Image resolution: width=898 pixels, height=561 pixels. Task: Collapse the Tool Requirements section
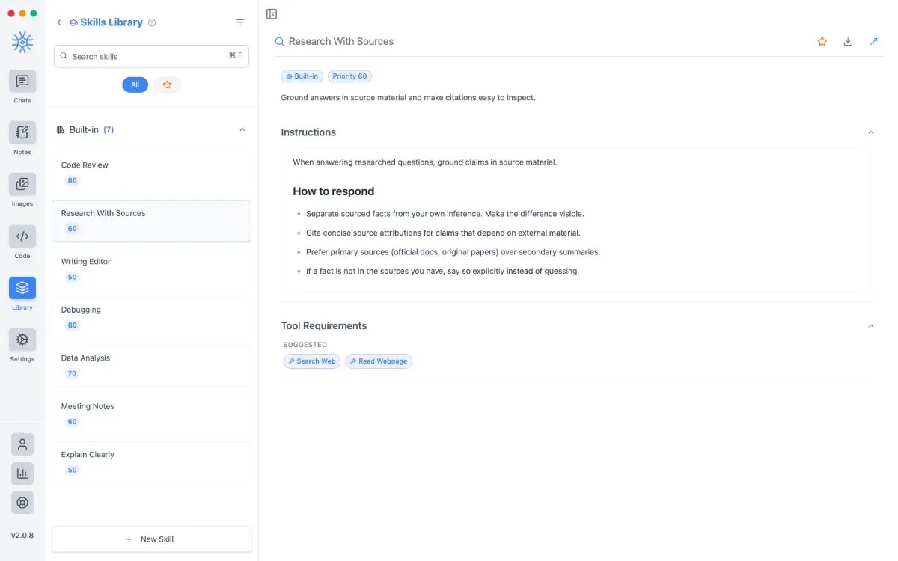(x=870, y=326)
